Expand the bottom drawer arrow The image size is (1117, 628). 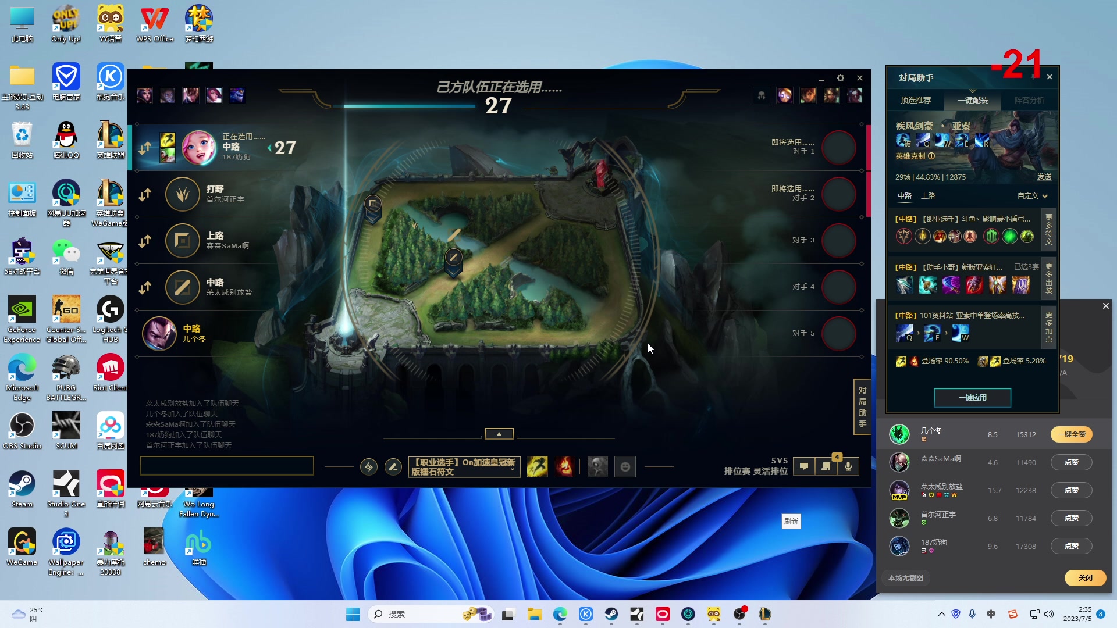pos(499,434)
